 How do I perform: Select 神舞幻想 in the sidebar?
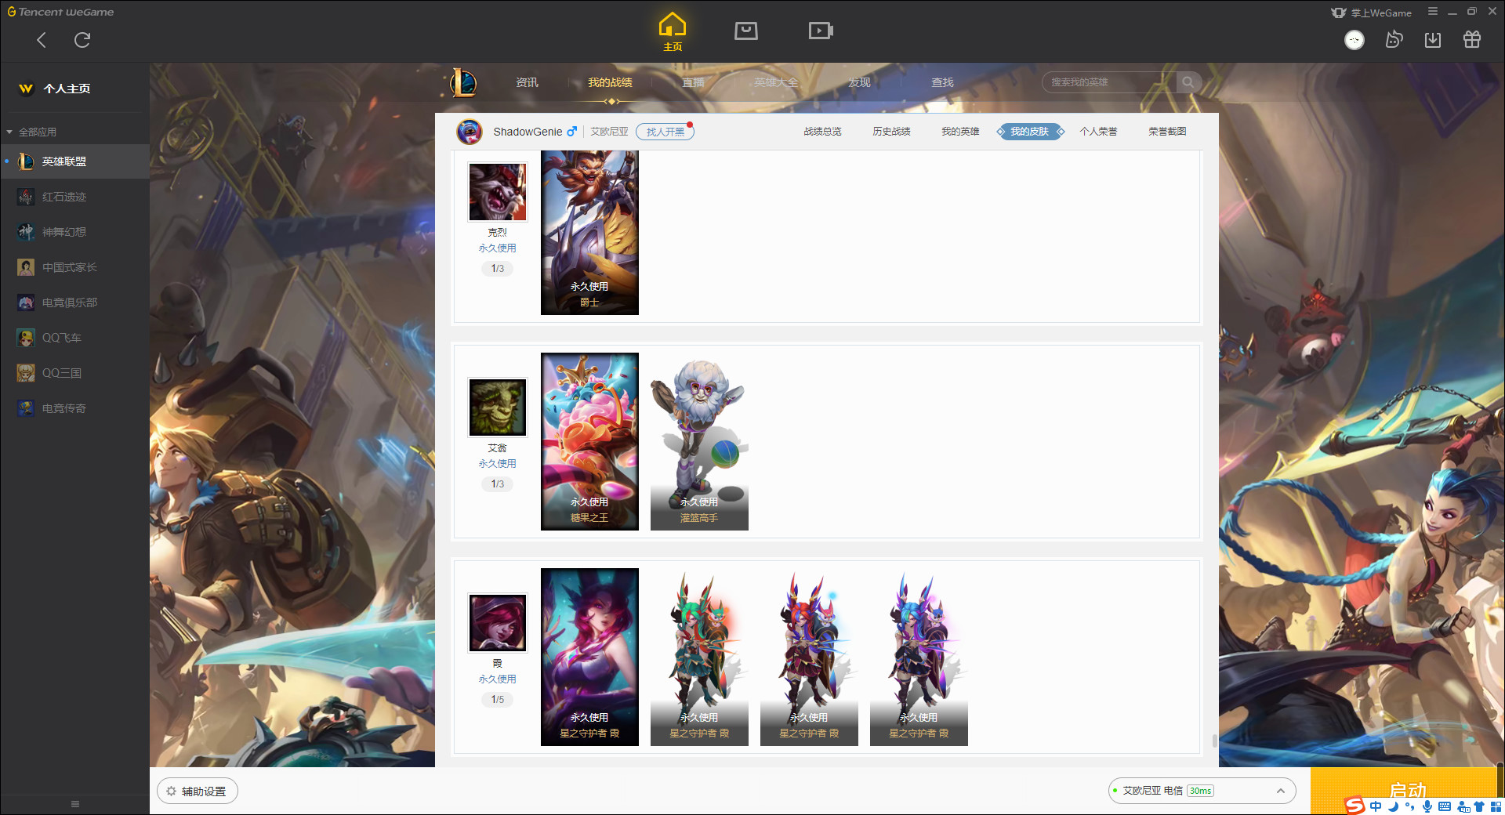pyautogui.click(x=74, y=232)
